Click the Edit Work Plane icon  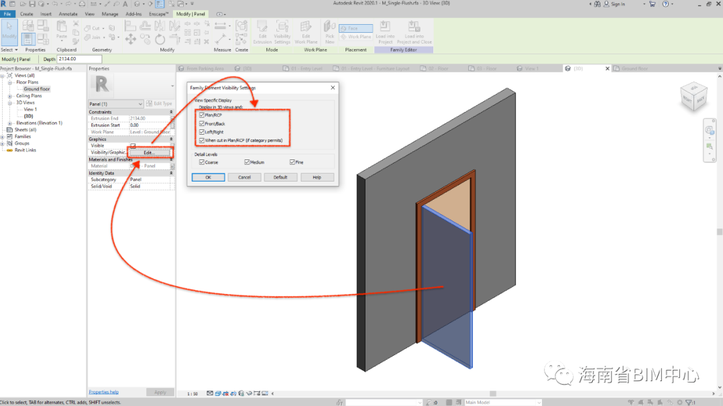(x=306, y=31)
